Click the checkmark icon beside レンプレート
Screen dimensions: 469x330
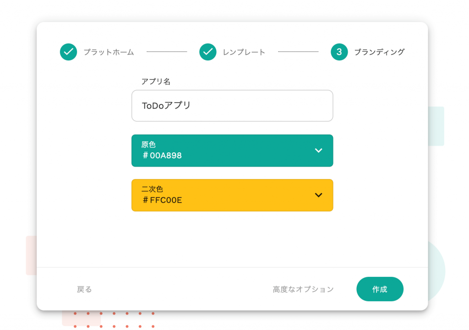point(208,52)
